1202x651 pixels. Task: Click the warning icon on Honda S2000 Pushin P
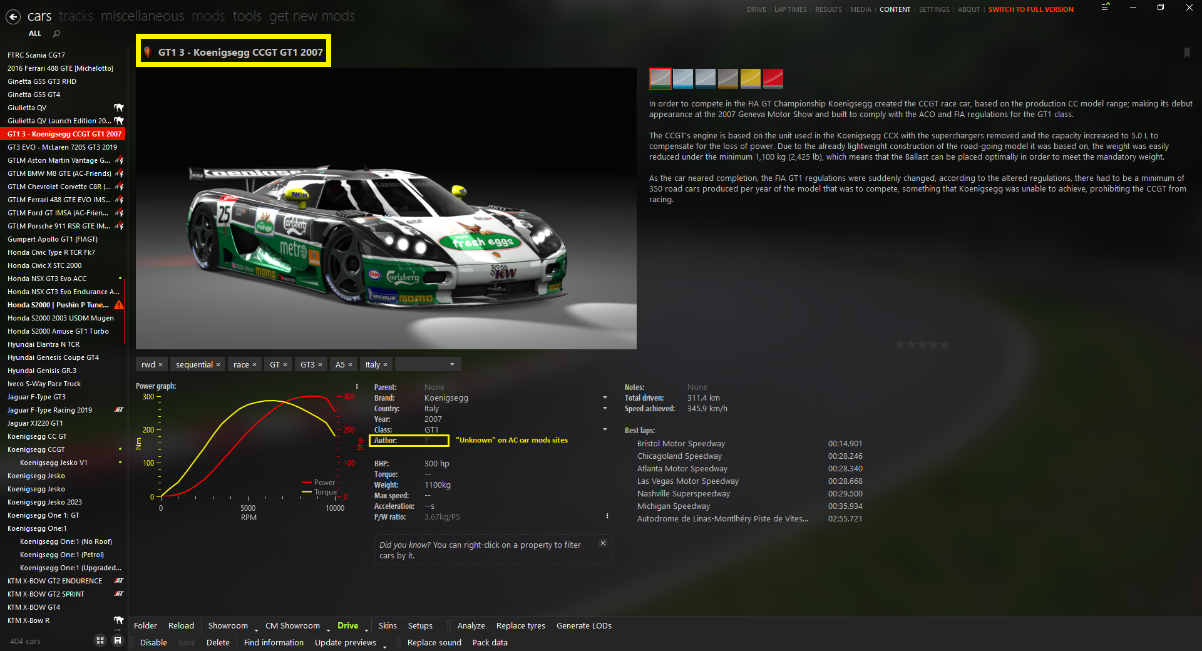[x=119, y=305]
